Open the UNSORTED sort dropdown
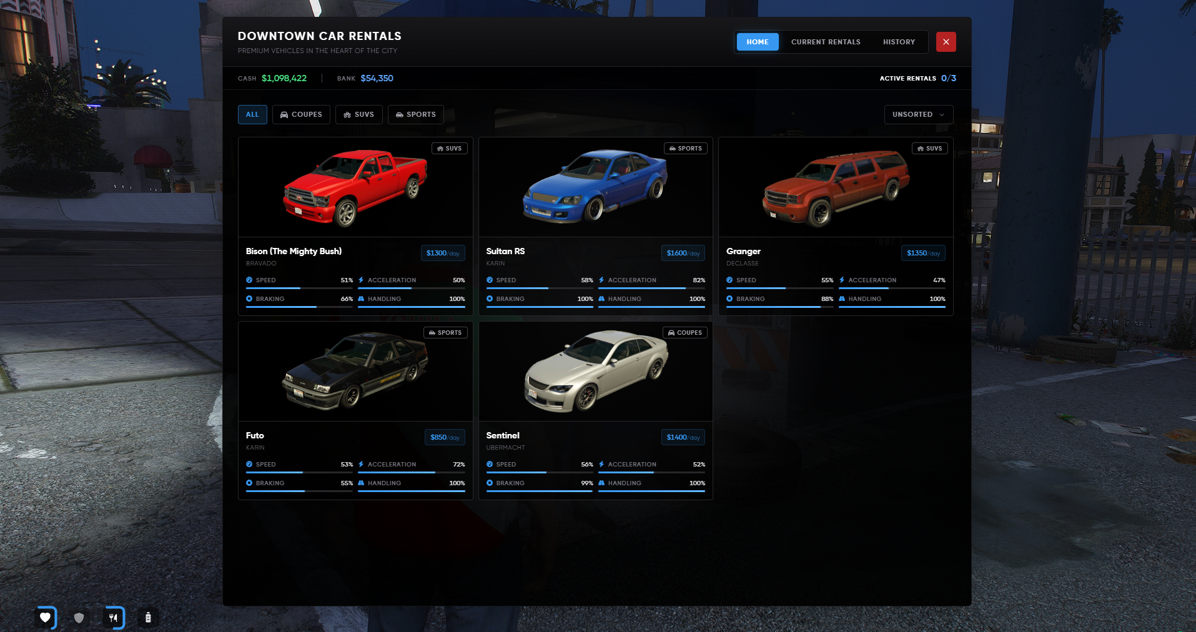Viewport: 1196px width, 632px height. [x=919, y=114]
